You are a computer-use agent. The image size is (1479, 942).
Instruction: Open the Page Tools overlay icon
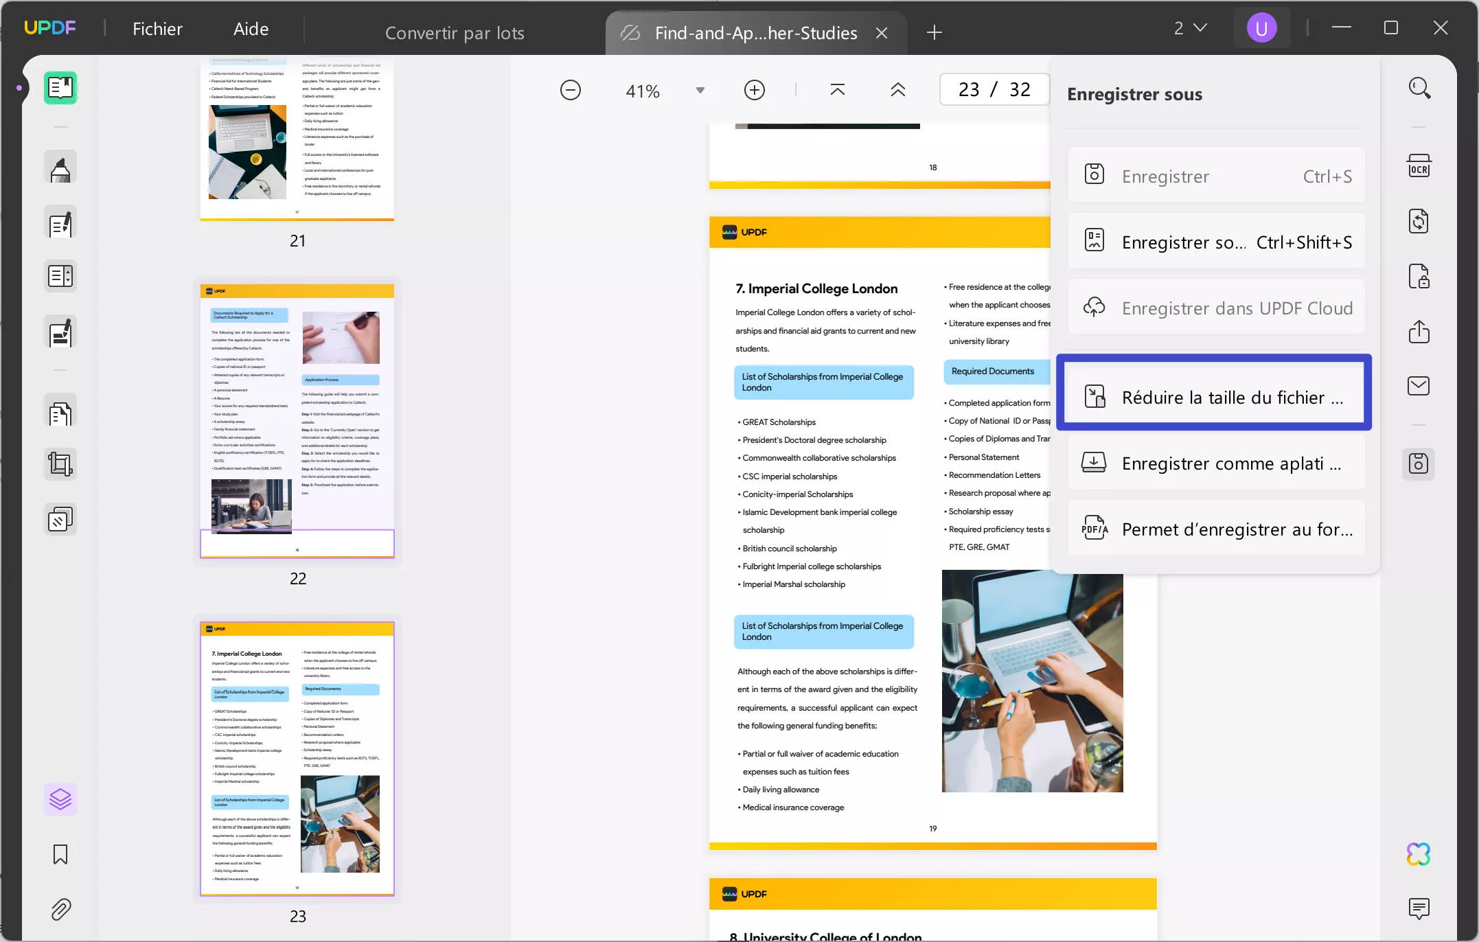(x=60, y=519)
